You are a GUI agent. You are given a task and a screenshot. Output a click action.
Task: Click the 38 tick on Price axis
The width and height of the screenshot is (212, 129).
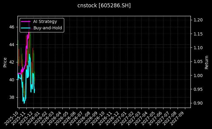tap(12, 97)
